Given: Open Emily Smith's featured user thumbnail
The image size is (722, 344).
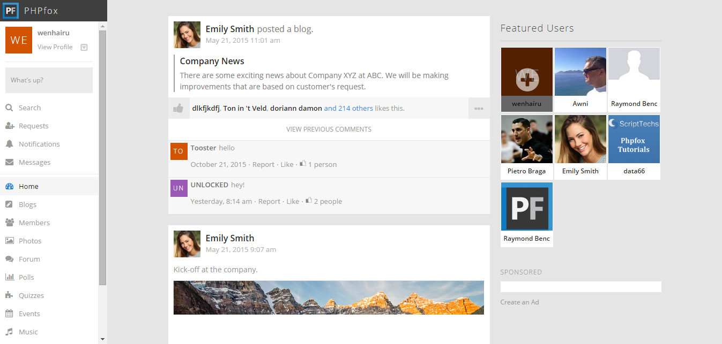Looking at the screenshot, I should [x=580, y=147].
